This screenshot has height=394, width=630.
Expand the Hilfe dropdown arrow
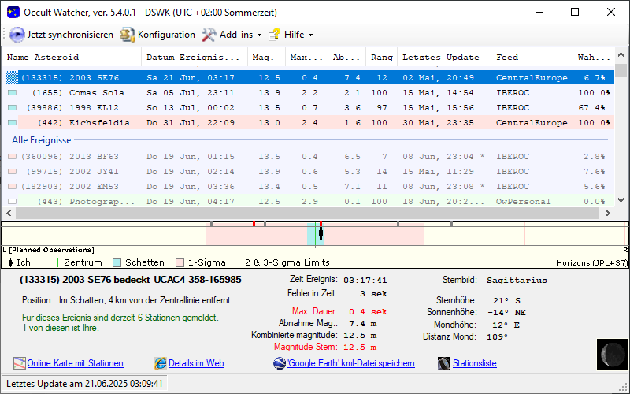pyautogui.click(x=310, y=35)
